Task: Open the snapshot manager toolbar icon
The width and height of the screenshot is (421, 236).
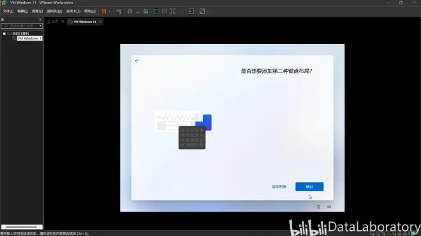Action: [146, 11]
